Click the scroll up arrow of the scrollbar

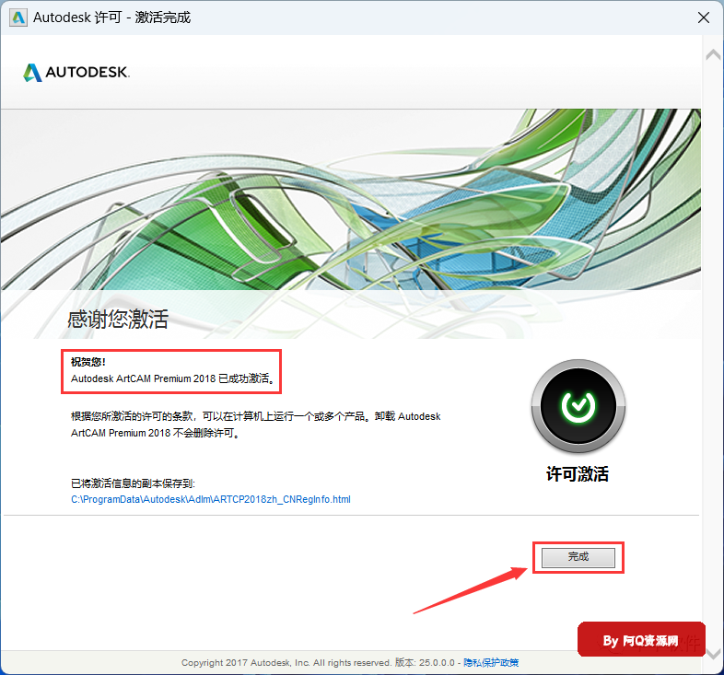coord(713,55)
